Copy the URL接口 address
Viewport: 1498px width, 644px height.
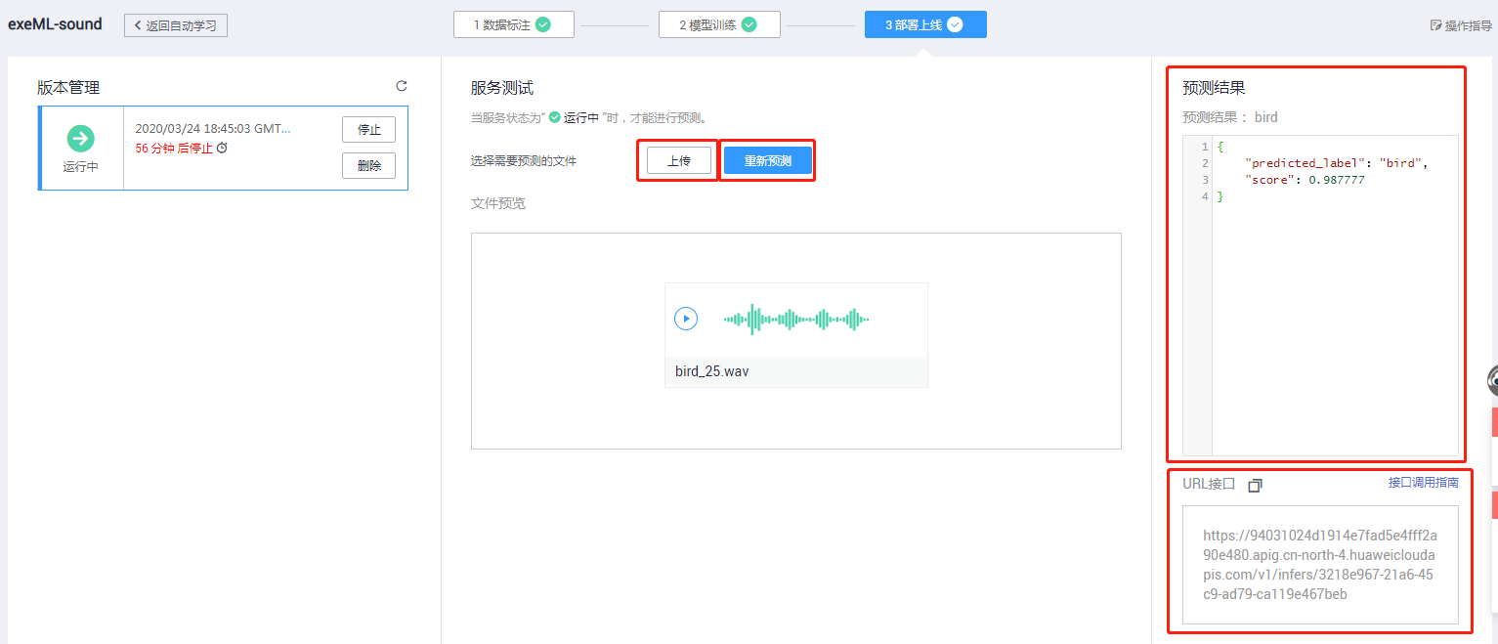(1255, 485)
